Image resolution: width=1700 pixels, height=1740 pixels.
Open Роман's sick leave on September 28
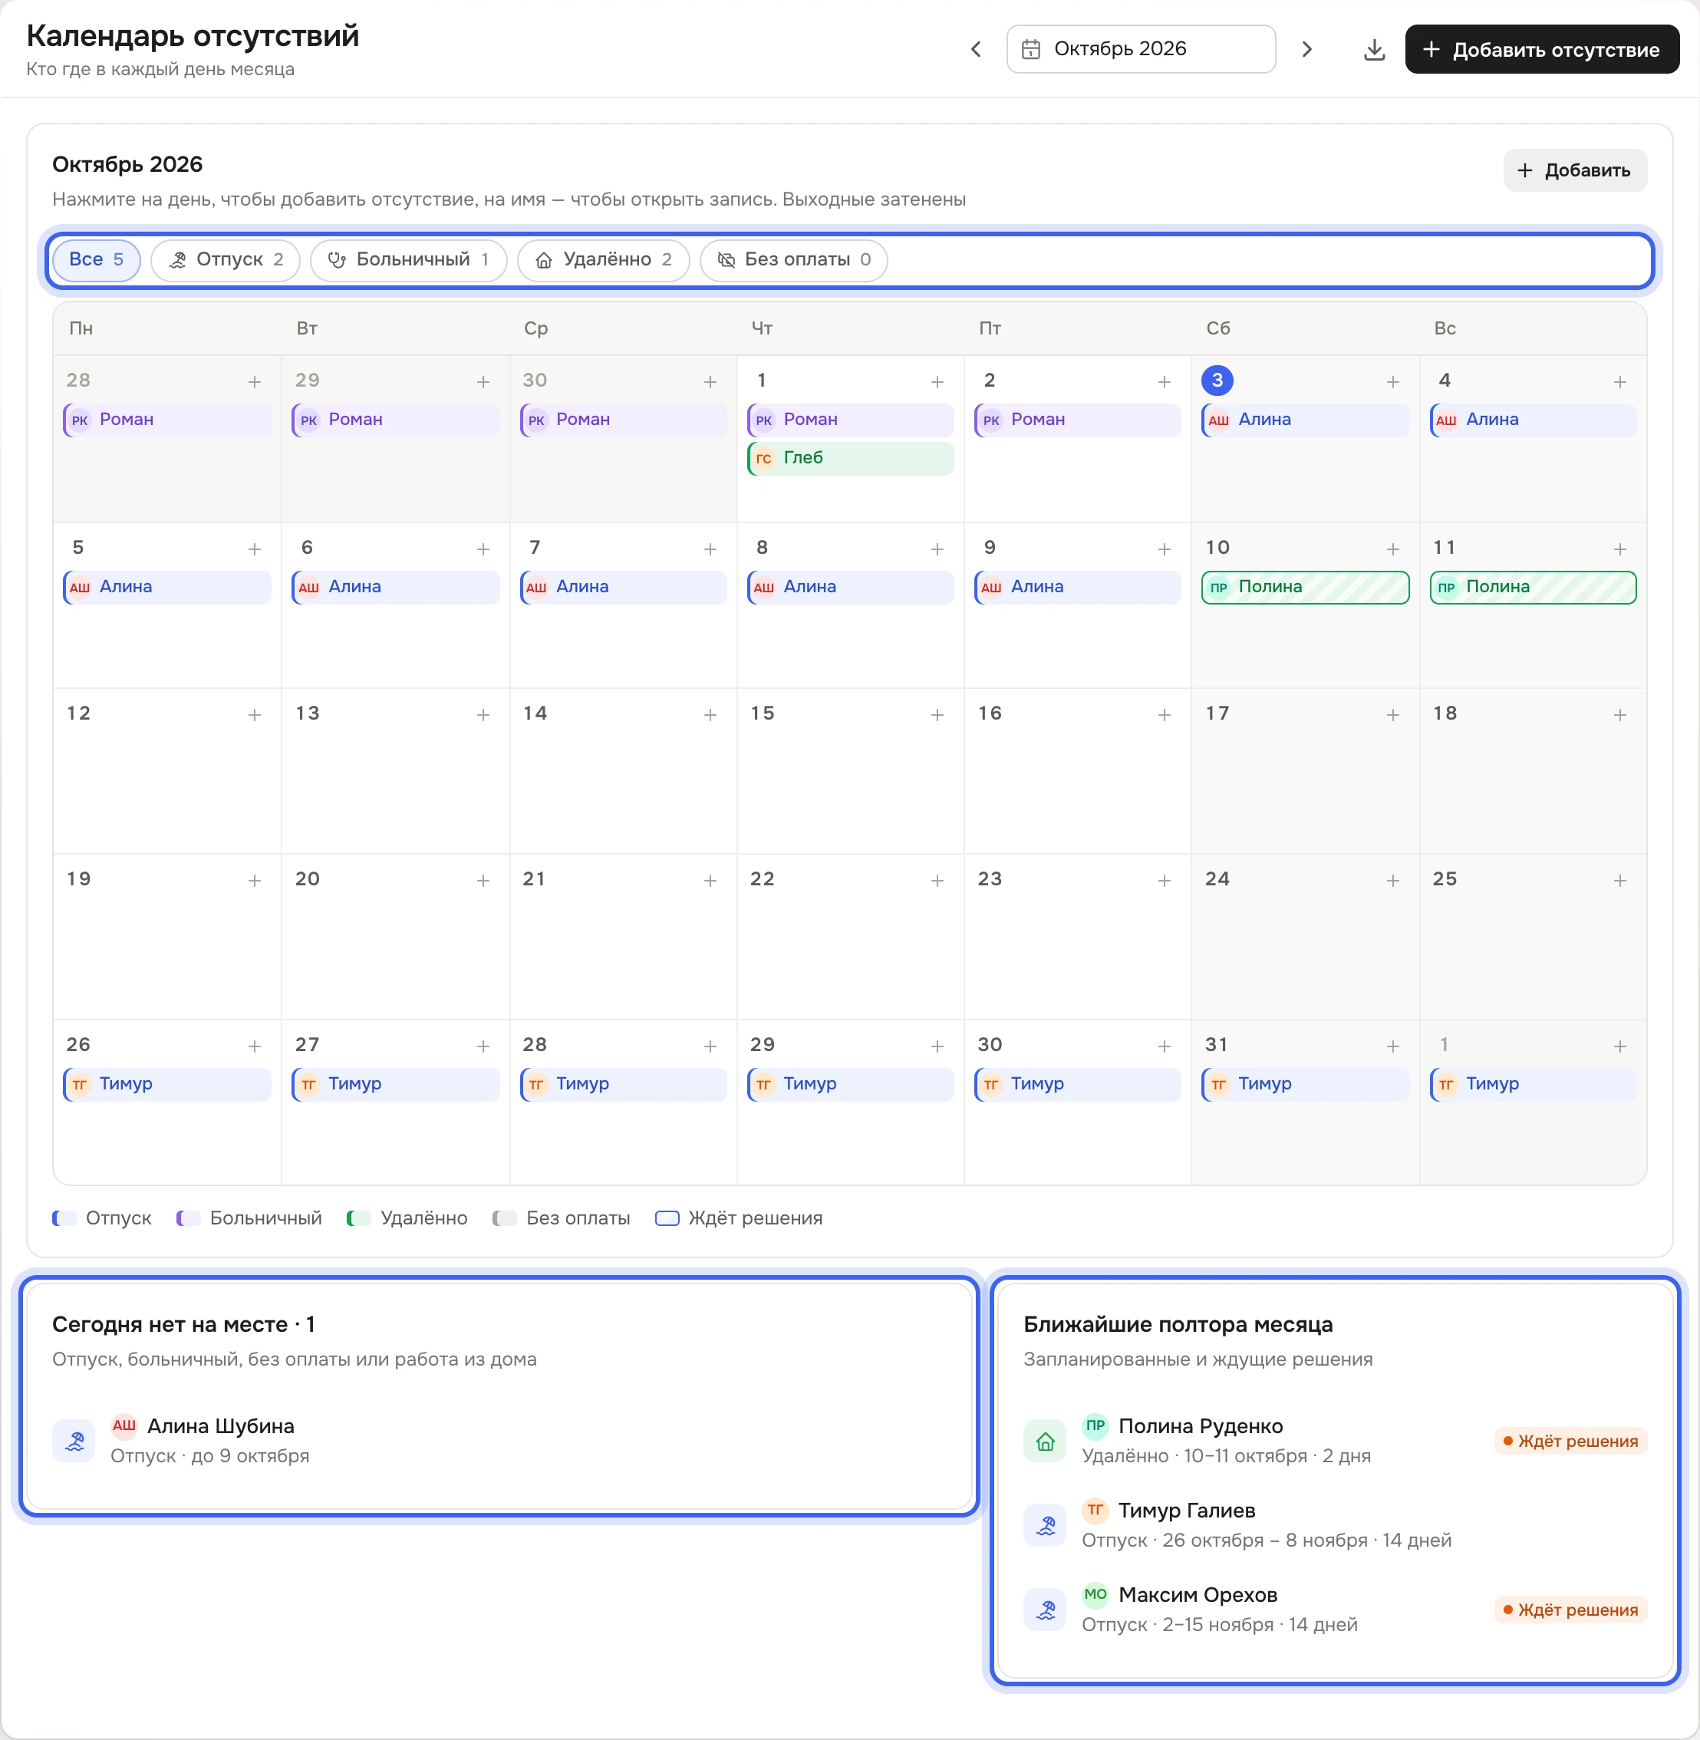166,420
